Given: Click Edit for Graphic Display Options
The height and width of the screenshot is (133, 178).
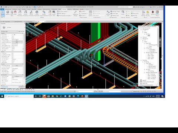Looking at the screenshot, I should 17,42.
